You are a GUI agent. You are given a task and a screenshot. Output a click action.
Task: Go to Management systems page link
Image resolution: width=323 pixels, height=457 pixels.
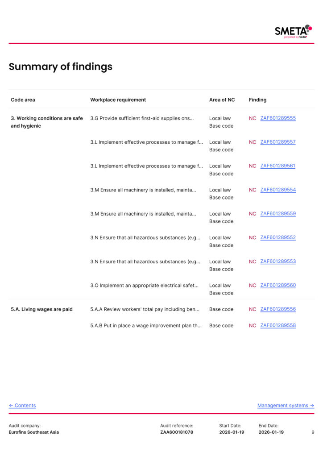click(286, 406)
